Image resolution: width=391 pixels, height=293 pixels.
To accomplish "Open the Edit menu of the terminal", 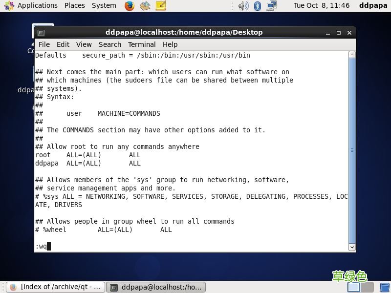I will (63, 44).
